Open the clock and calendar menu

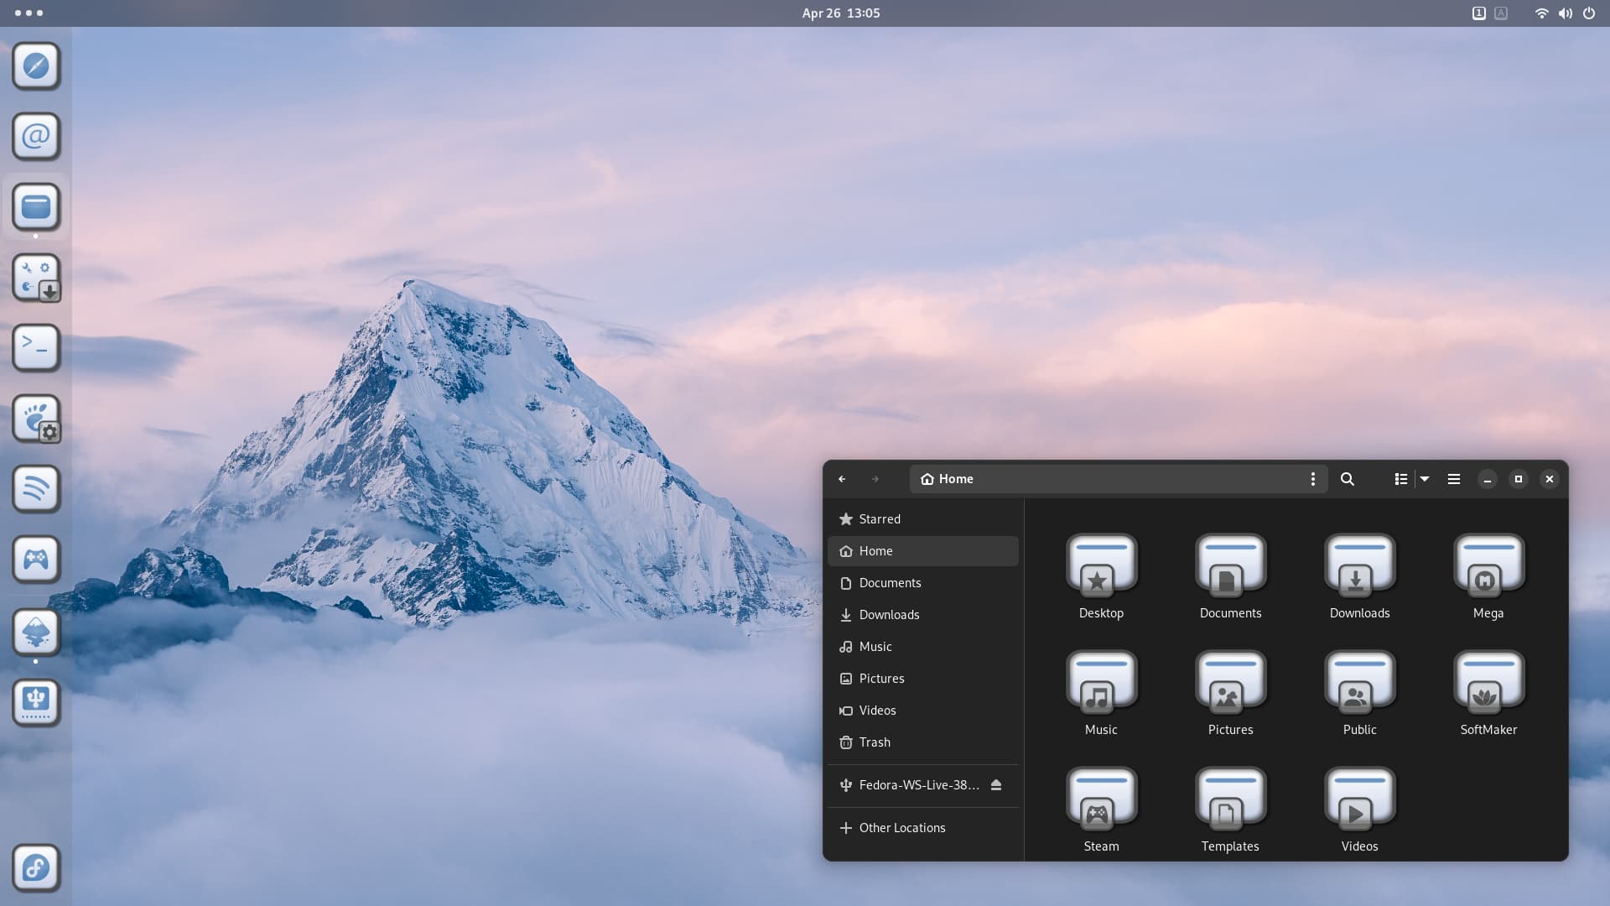(x=840, y=13)
